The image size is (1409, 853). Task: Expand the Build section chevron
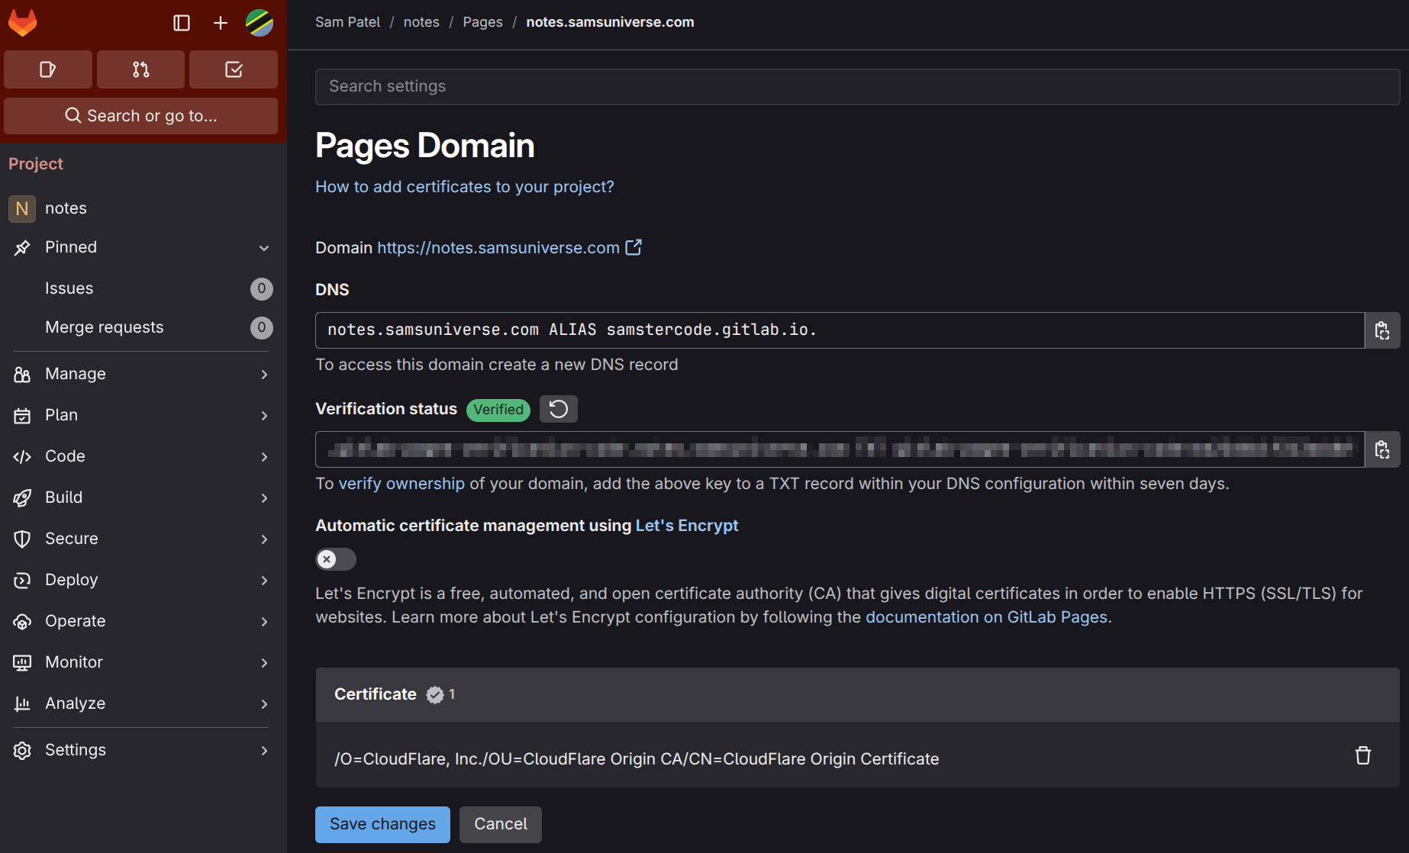tap(264, 498)
